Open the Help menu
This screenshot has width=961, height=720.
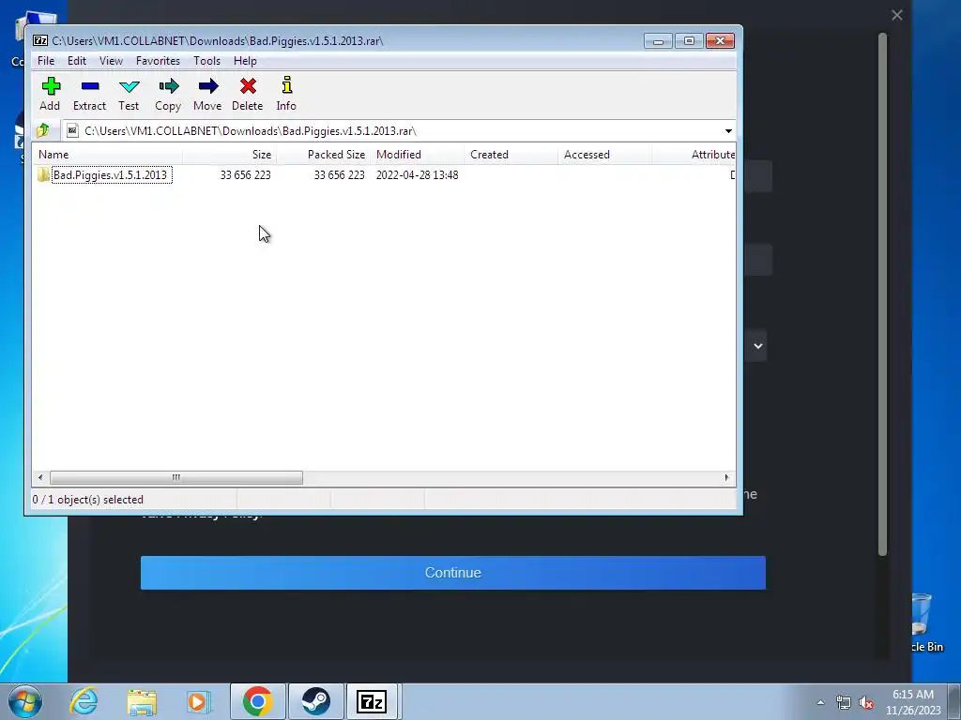245,61
